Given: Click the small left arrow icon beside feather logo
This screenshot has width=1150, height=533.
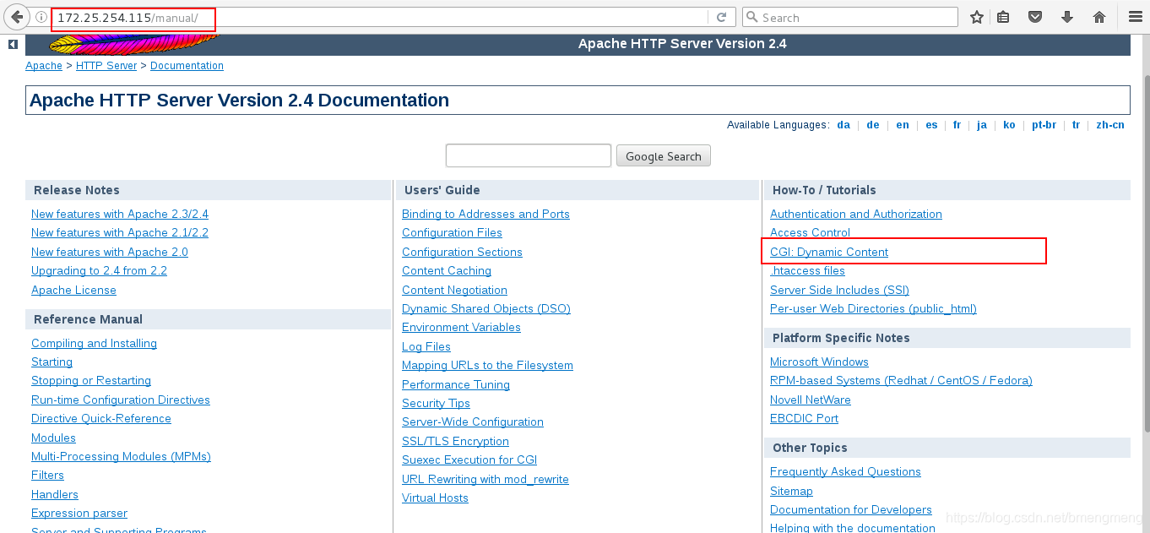Looking at the screenshot, I should click(13, 44).
